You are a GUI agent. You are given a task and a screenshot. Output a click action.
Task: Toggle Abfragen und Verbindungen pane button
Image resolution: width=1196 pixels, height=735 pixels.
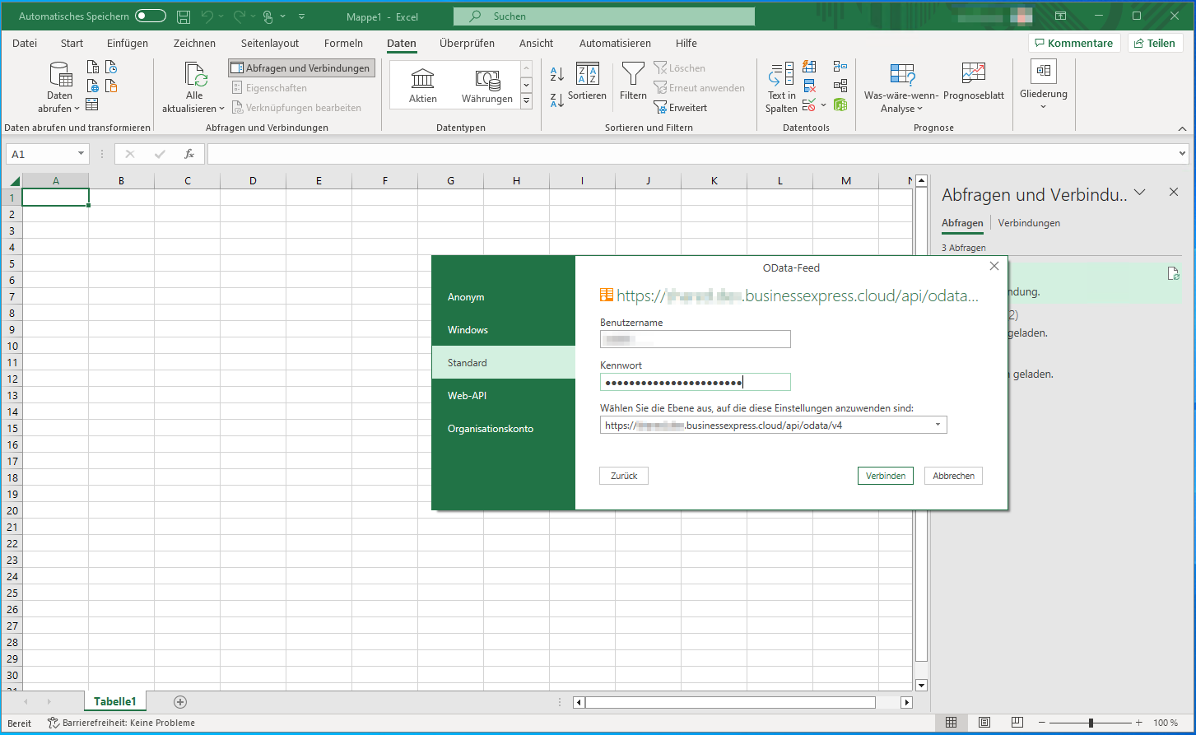point(301,68)
